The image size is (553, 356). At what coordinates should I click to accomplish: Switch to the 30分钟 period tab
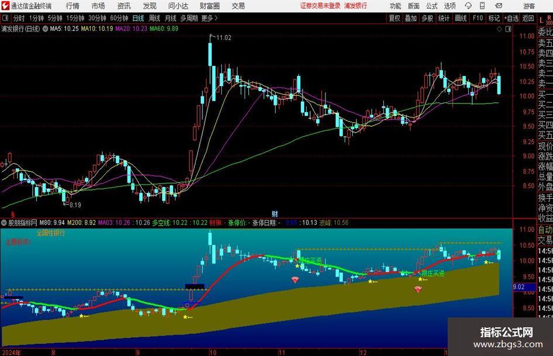[97, 18]
